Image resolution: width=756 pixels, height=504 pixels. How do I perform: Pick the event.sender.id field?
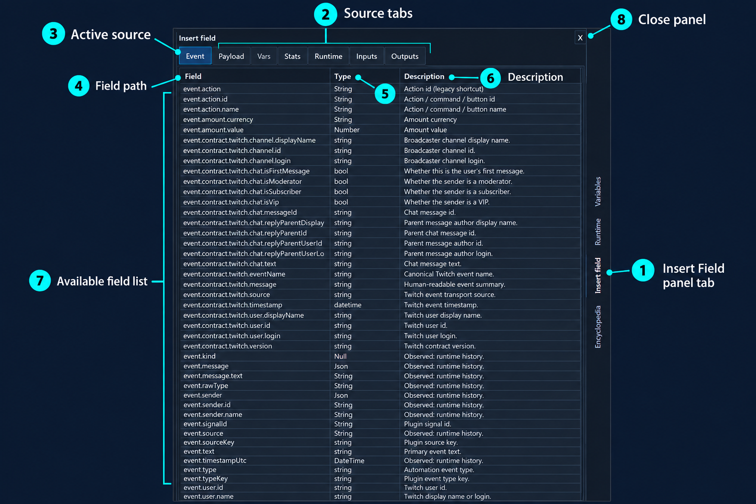380,405
